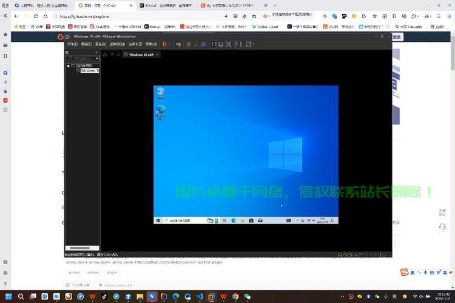The image size is (455, 303).
Task: Open WeChat from the Windows taskbar
Action: [x=247, y=297]
